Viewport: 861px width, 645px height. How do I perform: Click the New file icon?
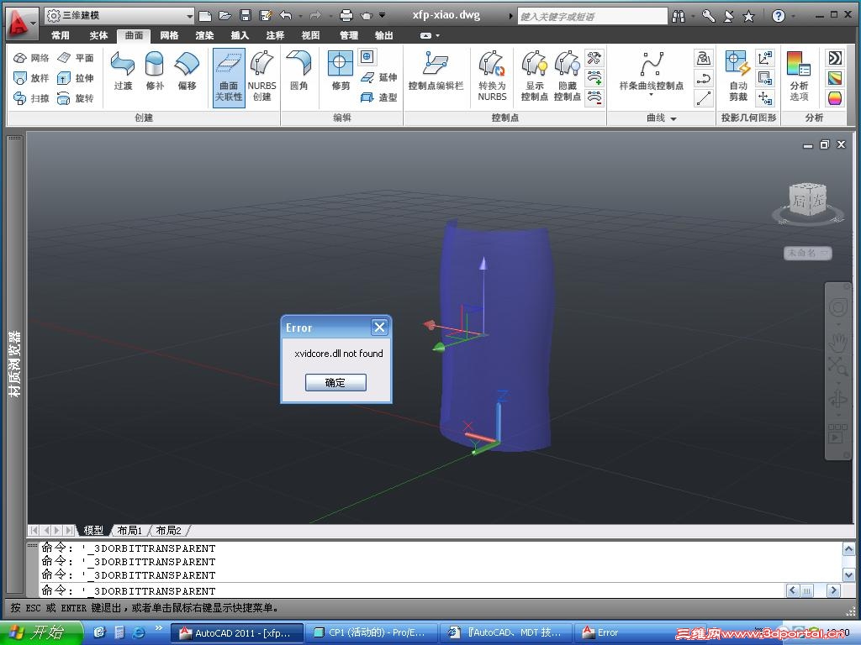click(x=205, y=16)
